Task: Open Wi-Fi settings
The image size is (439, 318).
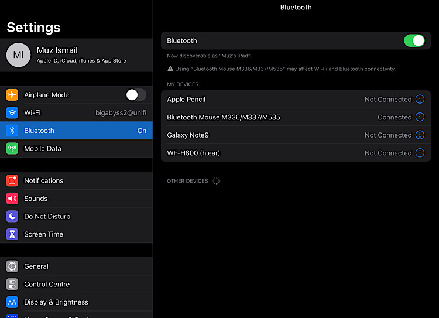Action: tap(76, 112)
